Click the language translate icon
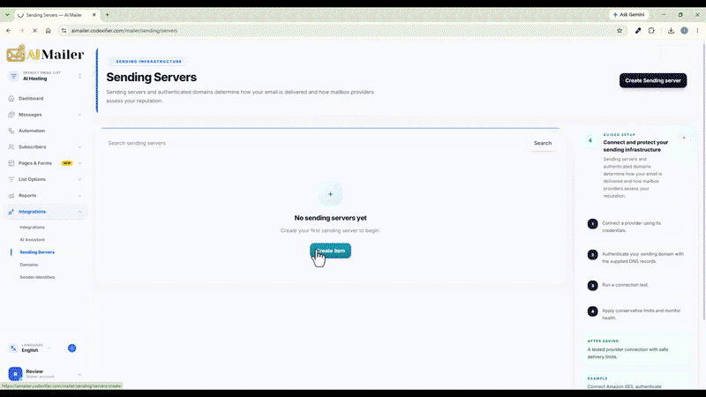706x397 pixels. (x=13, y=348)
